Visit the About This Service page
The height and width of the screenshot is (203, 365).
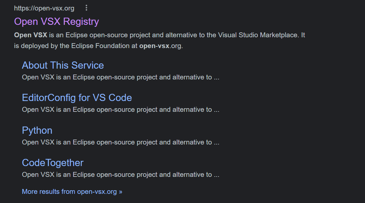tap(62, 65)
